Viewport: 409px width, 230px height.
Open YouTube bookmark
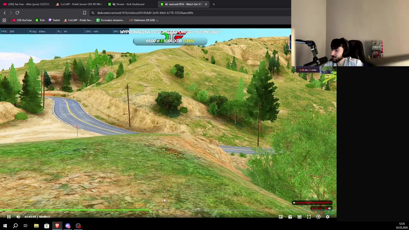click(22, 20)
